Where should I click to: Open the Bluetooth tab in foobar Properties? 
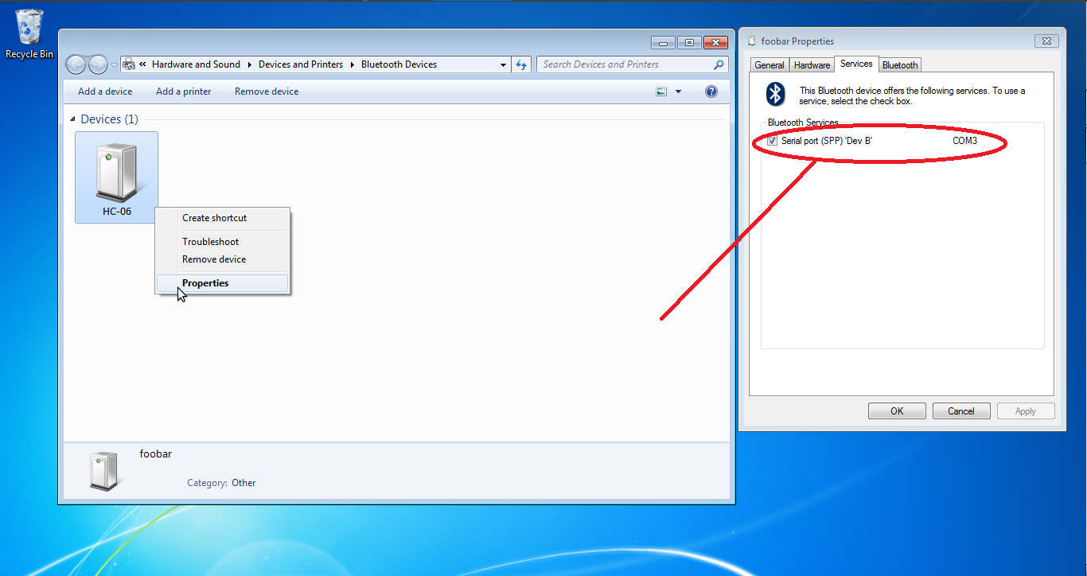900,65
